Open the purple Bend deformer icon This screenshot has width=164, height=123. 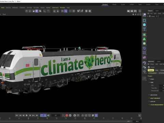144,48
